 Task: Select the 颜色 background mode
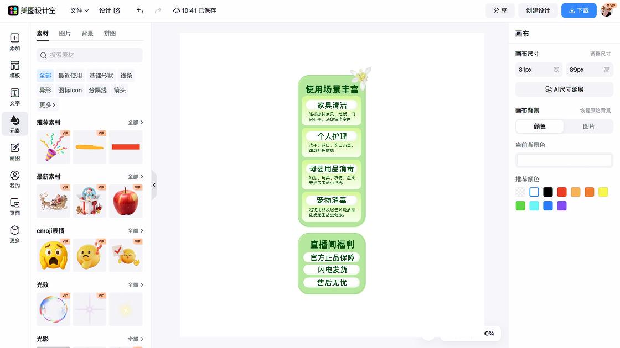point(539,126)
